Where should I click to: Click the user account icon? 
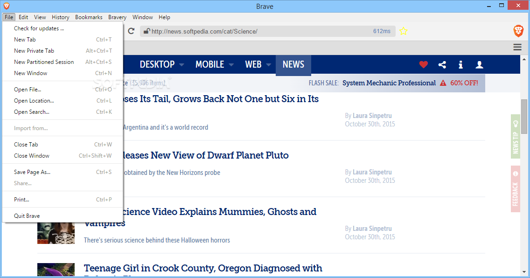pyautogui.click(x=479, y=64)
